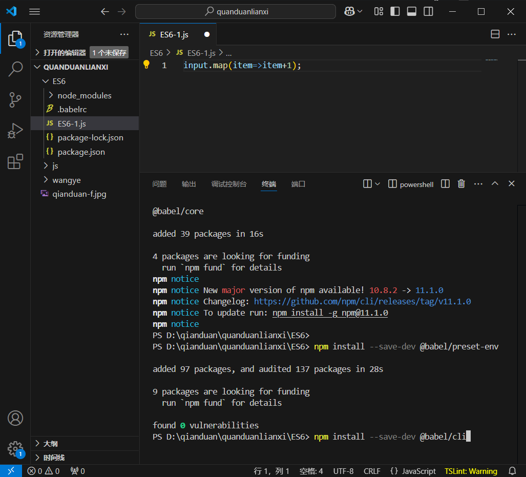Expand the node_modules folder
The image size is (526, 477).
click(84, 95)
